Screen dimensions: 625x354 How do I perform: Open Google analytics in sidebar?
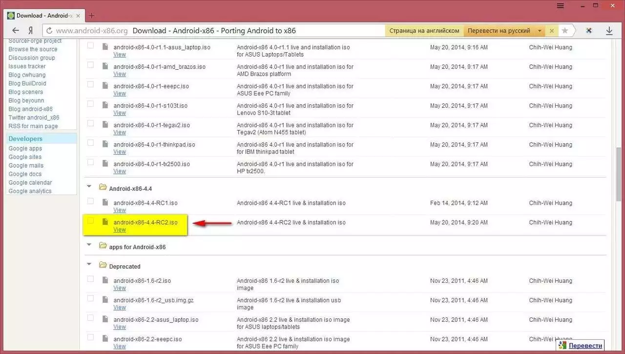pyautogui.click(x=30, y=191)
